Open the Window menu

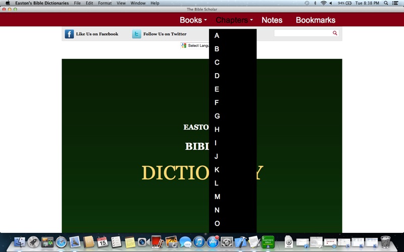(x=138, y=3)
